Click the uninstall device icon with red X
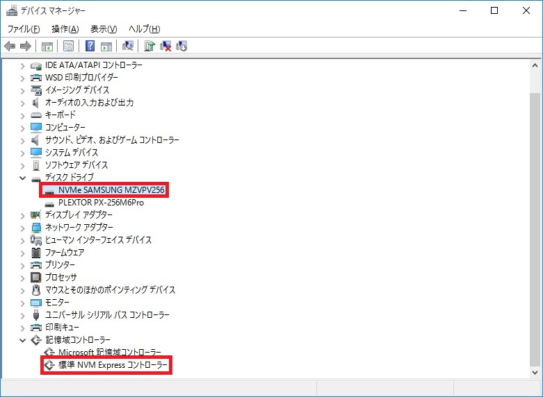 click(x=165, y=46)
